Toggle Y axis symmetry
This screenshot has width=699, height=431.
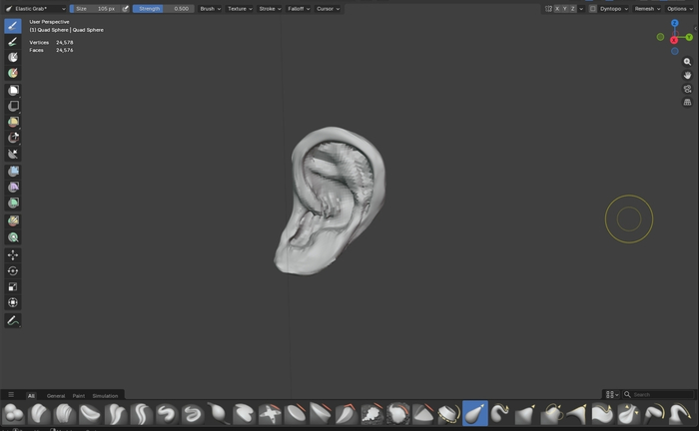click(565, 8)
